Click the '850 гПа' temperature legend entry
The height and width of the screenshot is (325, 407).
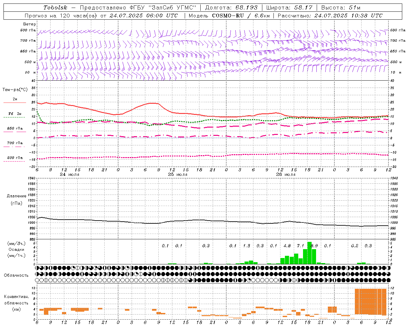pyautogui.click(x=15, y=129)
